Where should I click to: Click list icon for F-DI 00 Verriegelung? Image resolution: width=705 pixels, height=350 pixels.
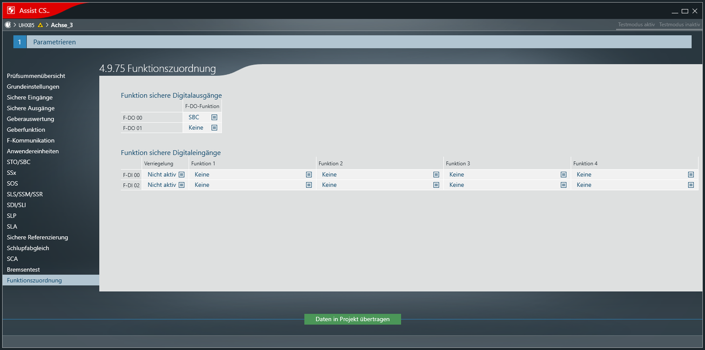(181, 174)
